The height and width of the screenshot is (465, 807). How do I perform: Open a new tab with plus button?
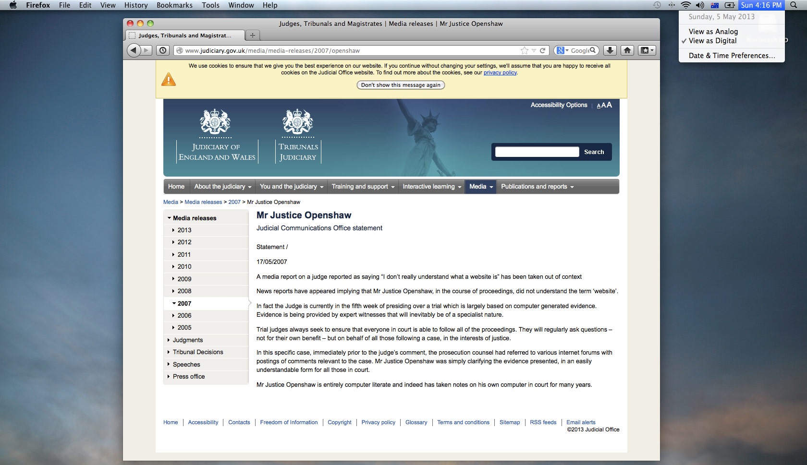[x=252, y=35]
